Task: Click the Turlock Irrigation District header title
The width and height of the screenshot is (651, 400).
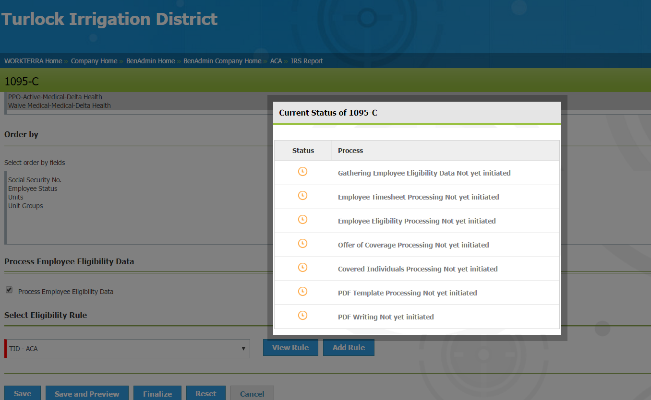Action: pos(109,19)
